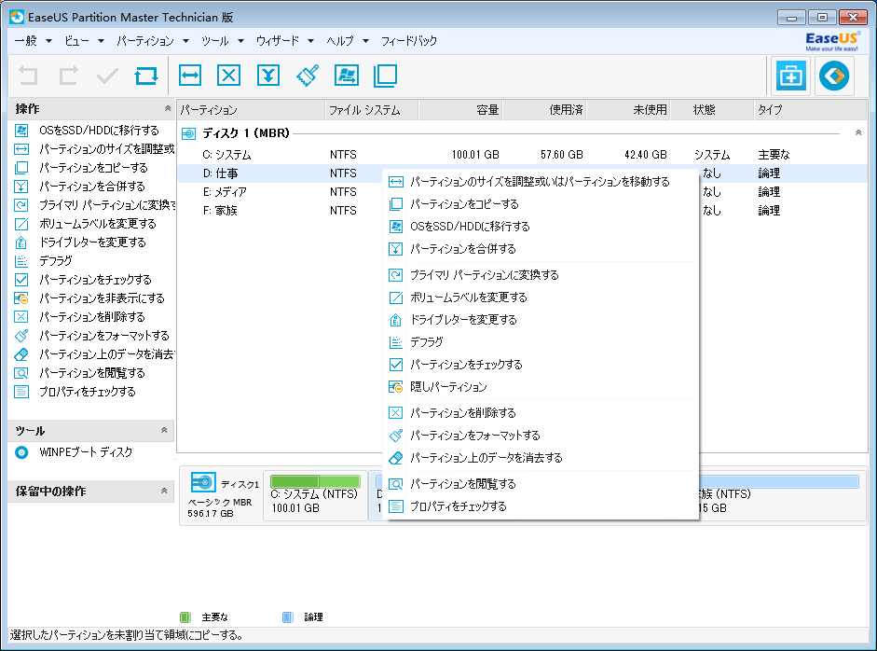
Task: Collapse the ディスク 1 (MBR) group
Action: [x=858, y=133]
